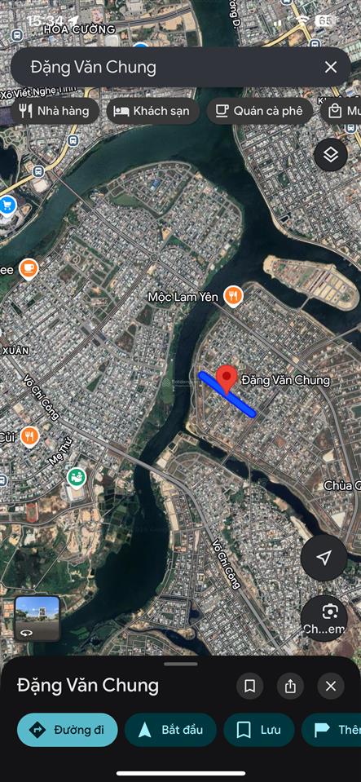This screenshot has height=782, width=361.
Task: Open the Street View thumbnail
Action: click(x=37, y=618)
